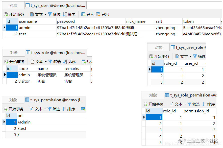Select the 'test' username cell

coord(38,34)
